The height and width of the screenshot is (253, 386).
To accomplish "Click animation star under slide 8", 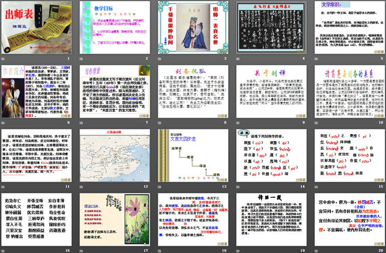I will [x=160, y=123].
